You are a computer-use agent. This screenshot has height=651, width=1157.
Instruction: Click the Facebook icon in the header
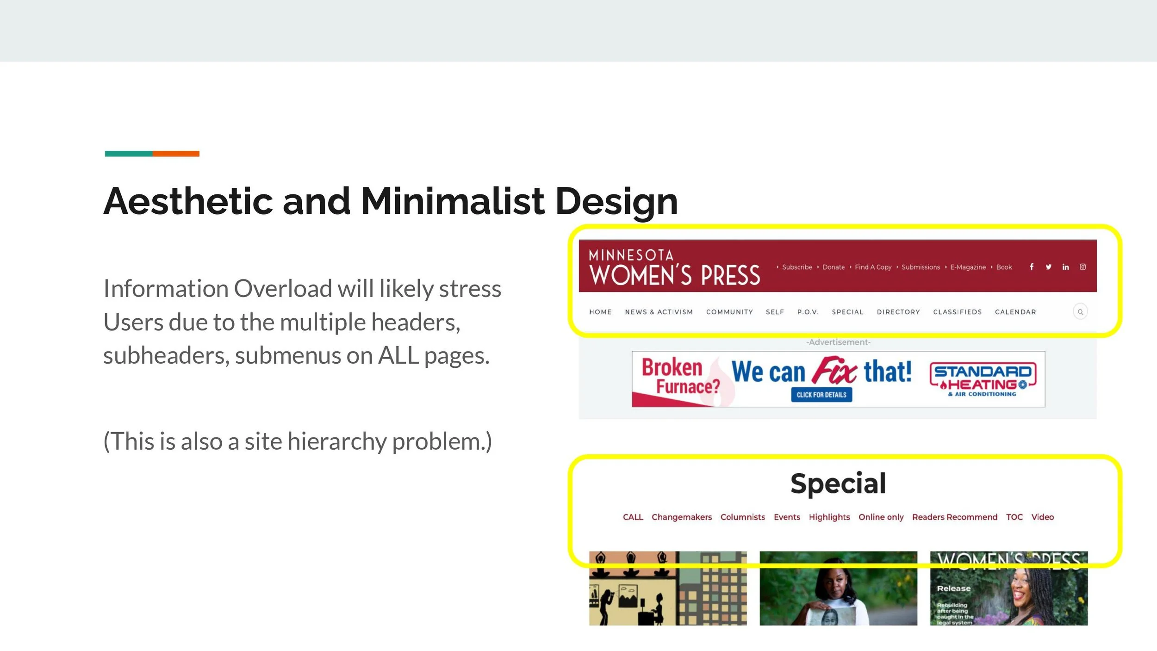pos(1031,267)
